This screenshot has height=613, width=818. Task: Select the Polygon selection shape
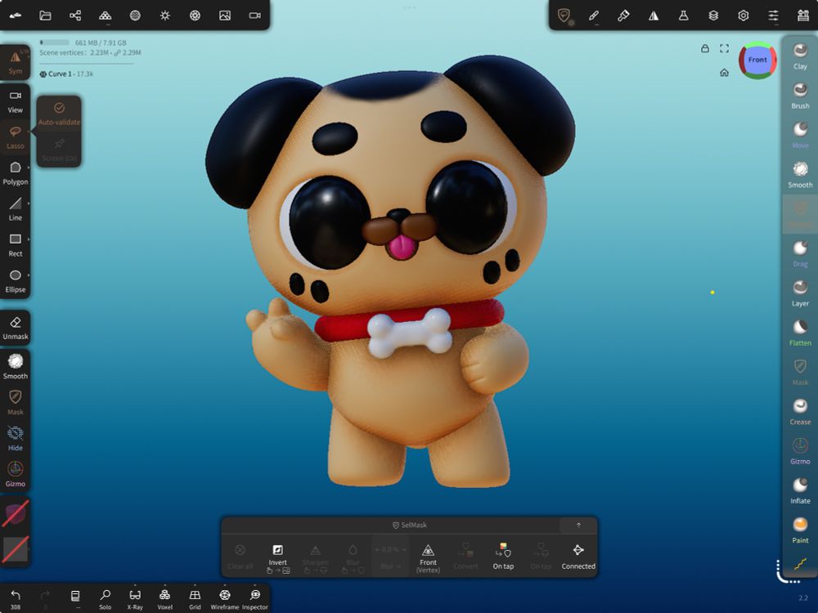click(x=15, y=173)
